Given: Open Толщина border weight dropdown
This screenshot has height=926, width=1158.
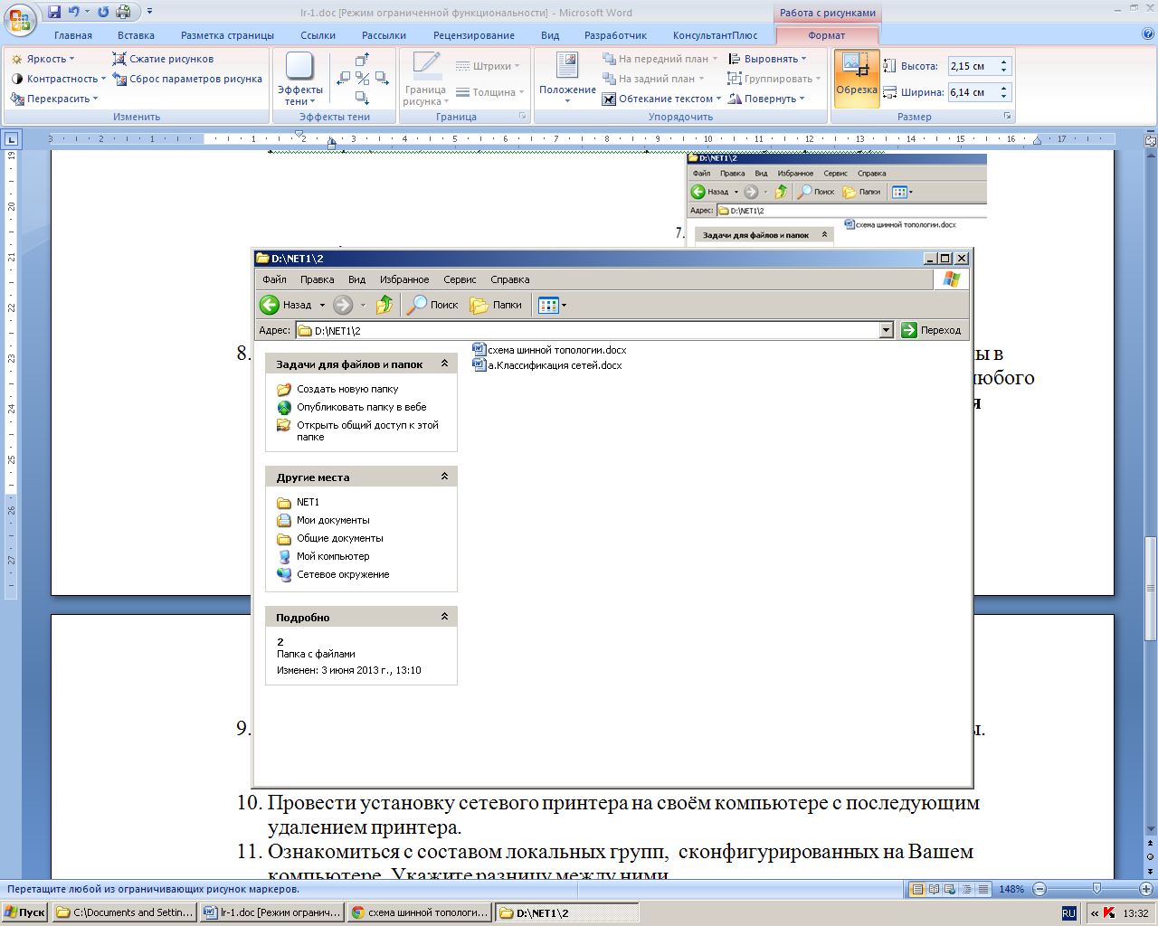Looking at the screenshot, I should pyautogui.click(x=489, y=92).
